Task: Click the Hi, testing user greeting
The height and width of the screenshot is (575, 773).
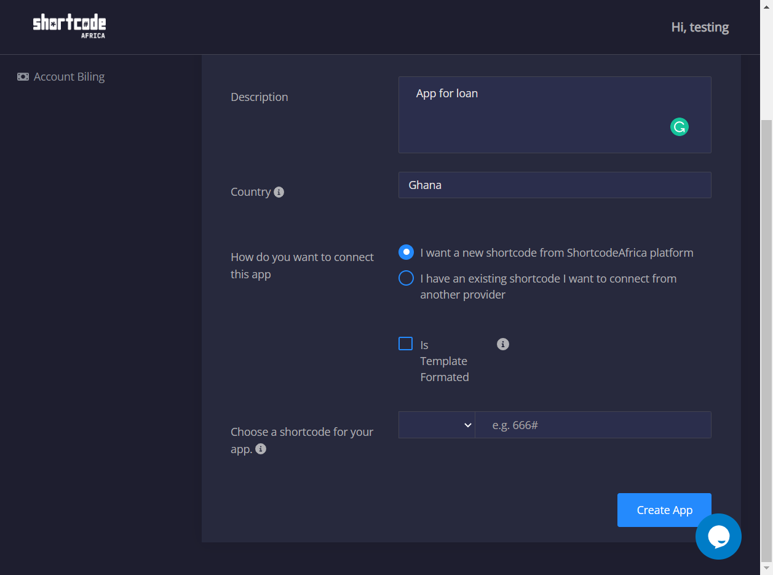Action: click(700, 27)
